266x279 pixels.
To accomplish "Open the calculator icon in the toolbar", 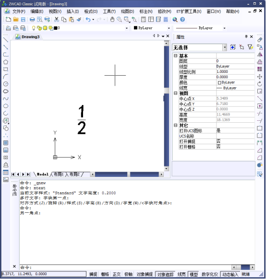I will tap(166, 19).
